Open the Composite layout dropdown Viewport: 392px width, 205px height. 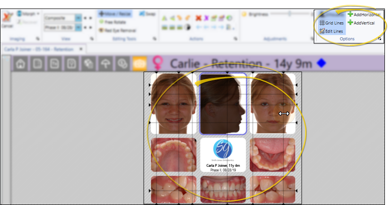click(x=78, y=18)
